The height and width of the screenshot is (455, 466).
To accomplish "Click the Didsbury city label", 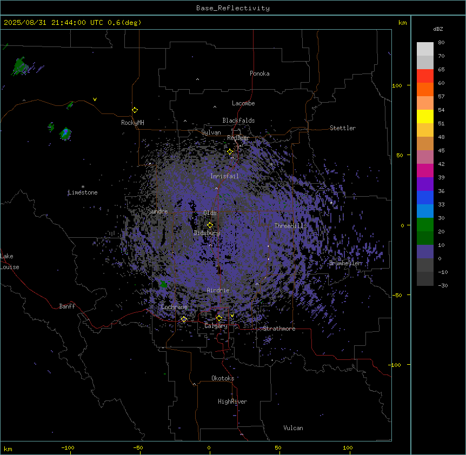I will 207,233.
